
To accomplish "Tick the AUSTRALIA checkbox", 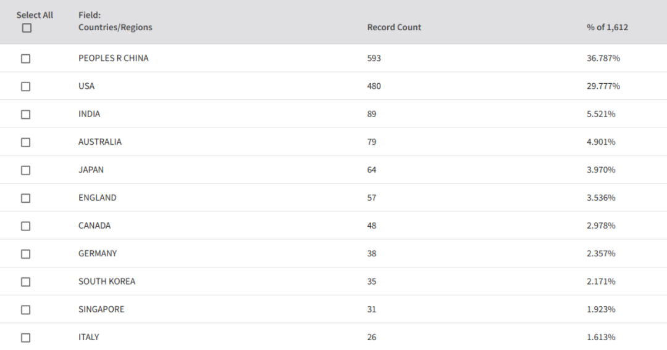I will pos(25,142).
